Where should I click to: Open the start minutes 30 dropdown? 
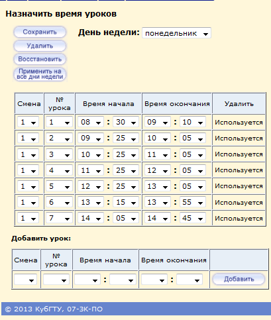126,122
